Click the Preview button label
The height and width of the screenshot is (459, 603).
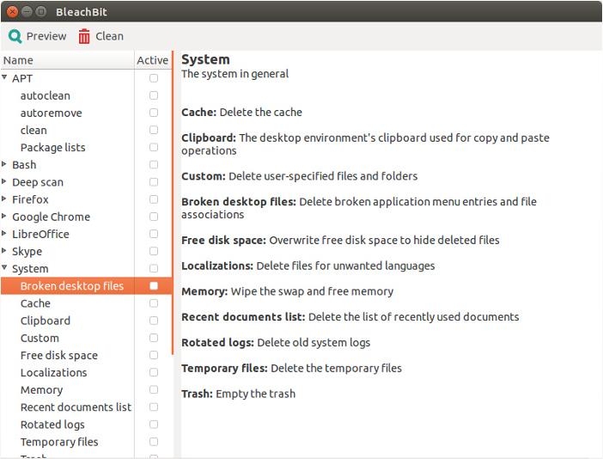click(x=46, y=36)
